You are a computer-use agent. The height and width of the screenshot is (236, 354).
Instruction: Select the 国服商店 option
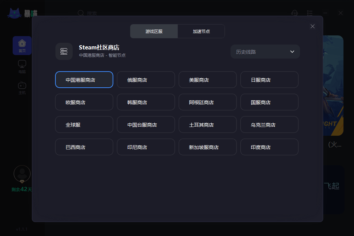269,102
